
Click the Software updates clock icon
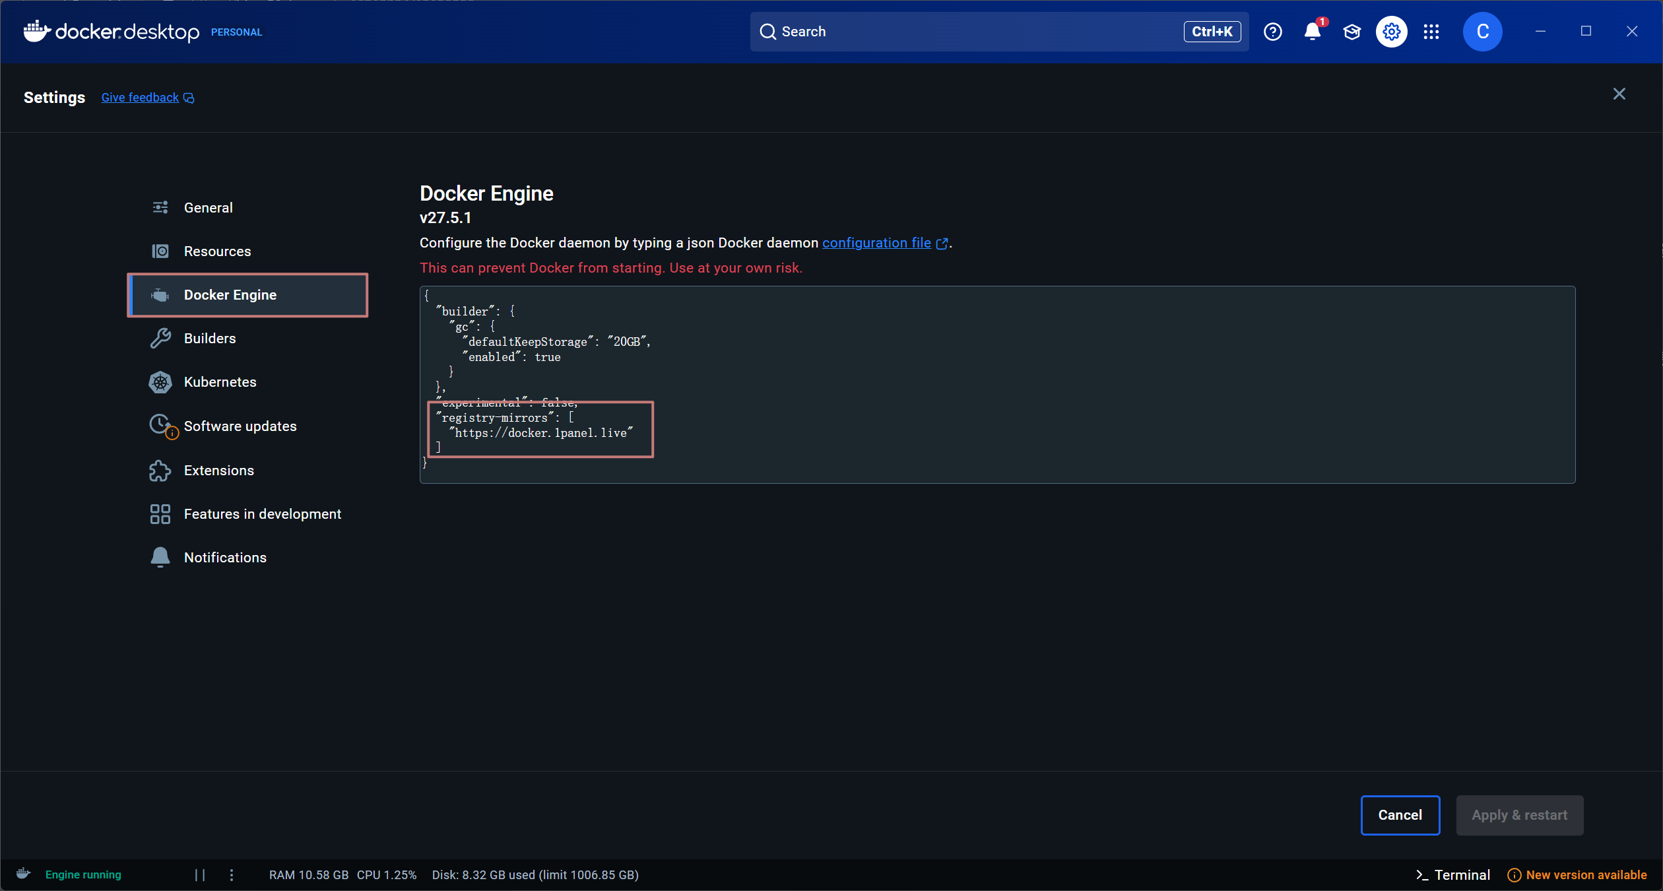pyautogui.click(x=162, y=426)
